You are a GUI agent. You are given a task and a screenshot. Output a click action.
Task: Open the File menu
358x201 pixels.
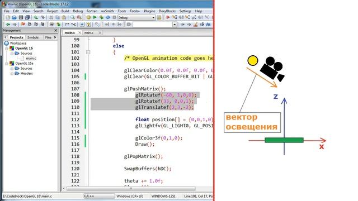click(x=7, y=11)
